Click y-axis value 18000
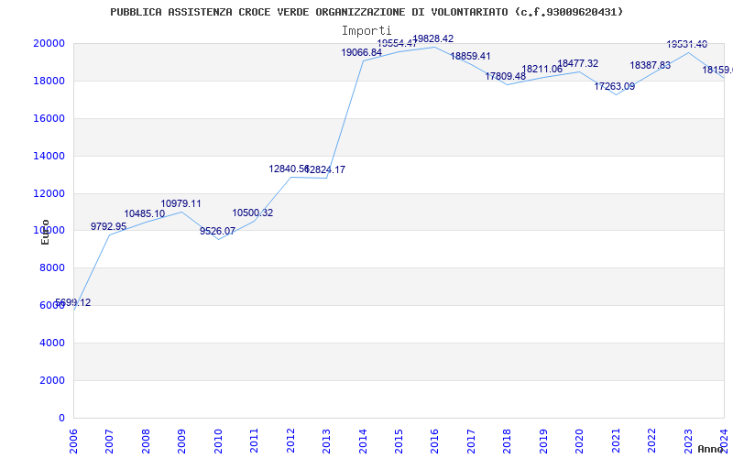Viewport: 733px width, 458px height. click(x=49, y=81)
